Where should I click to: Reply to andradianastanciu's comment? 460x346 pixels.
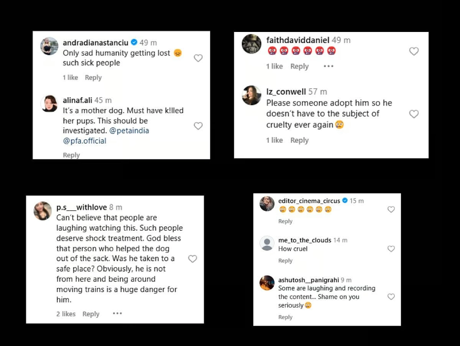93,78
